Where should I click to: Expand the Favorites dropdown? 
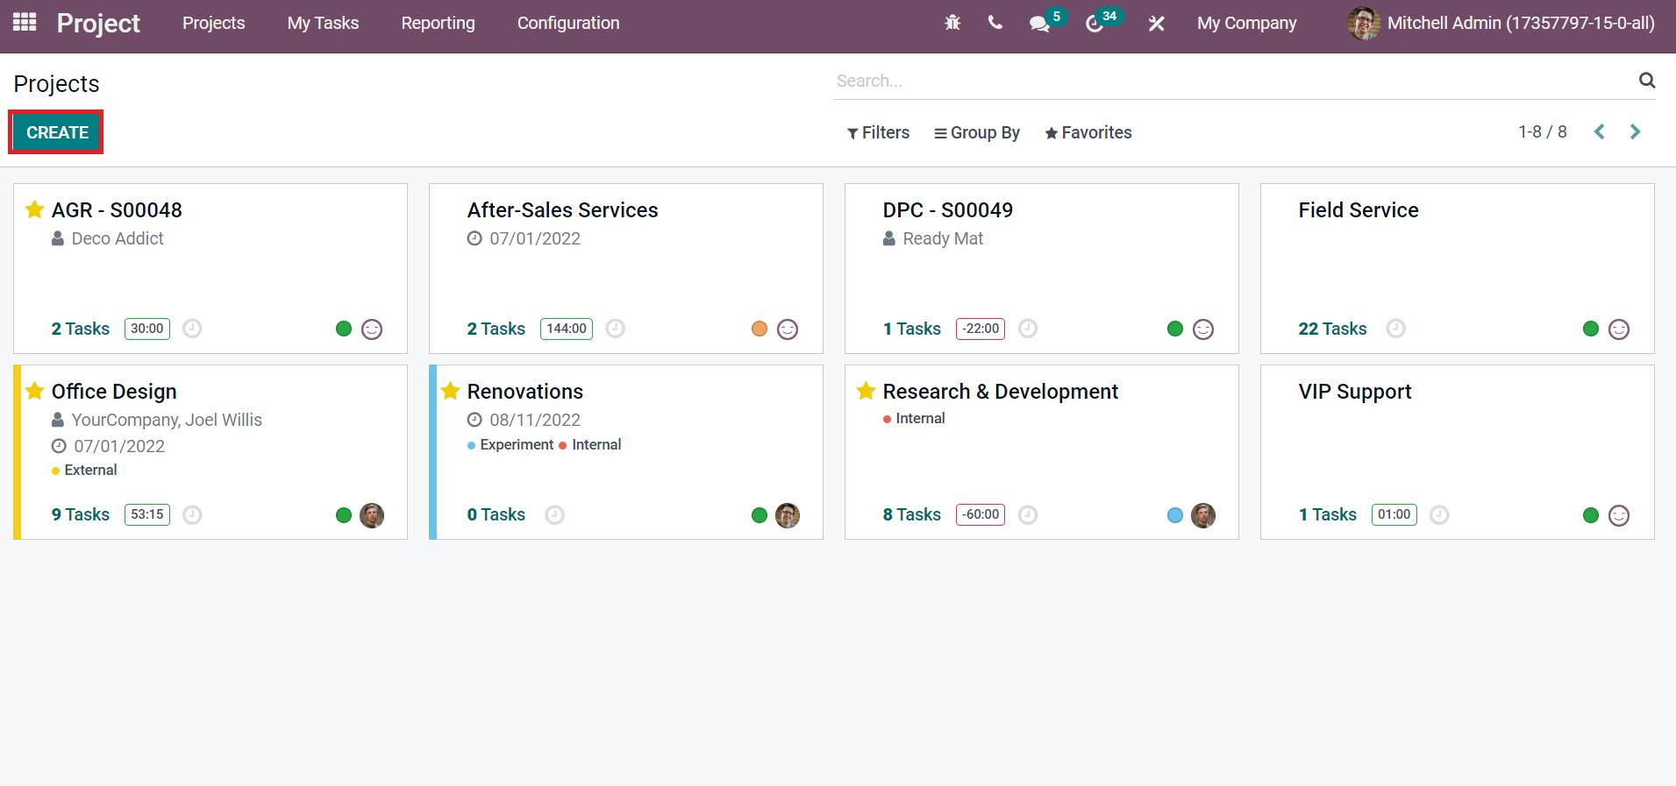pos(1088,132)
